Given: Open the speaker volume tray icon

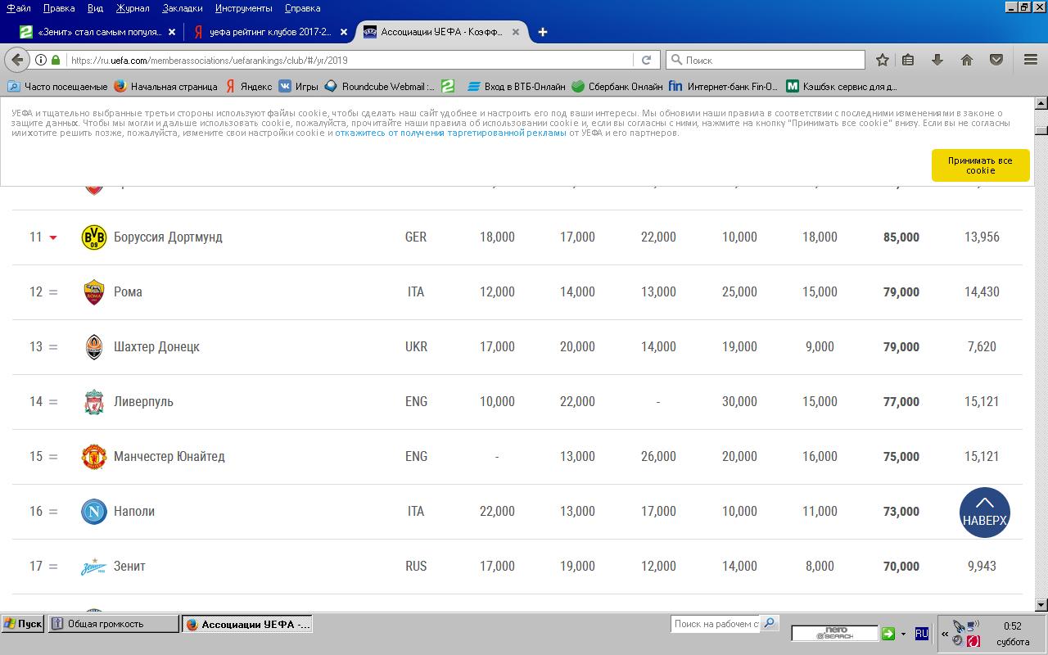Looking at the screenshot, I should (x=958, y=641).
